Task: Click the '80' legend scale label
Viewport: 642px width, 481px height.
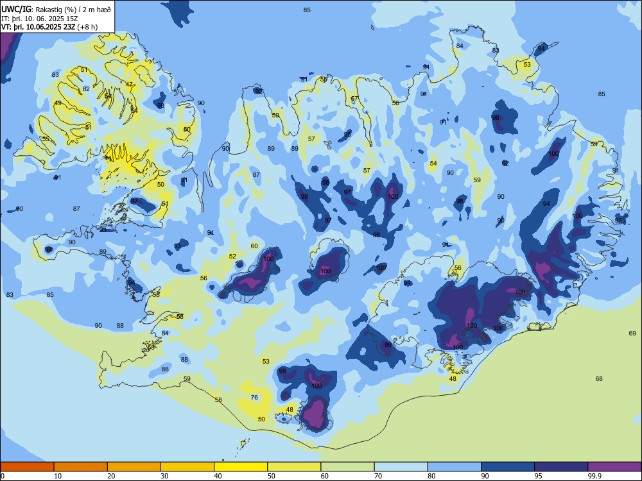Action: click(x=431, y=476)
